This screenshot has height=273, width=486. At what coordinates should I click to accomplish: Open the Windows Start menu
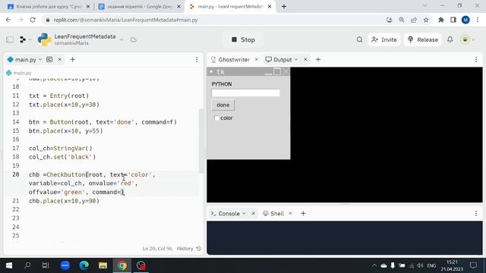[x=9, y=265]
